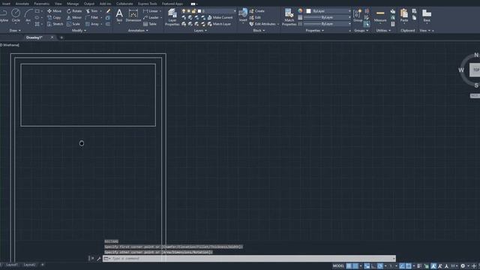Create a Group of objects
This screenshot has height=270, width=480.
point(358,15)
